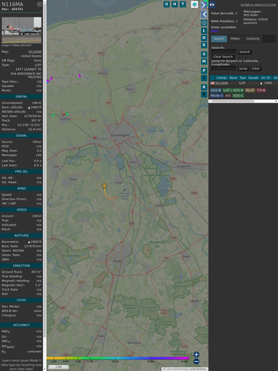Click the Clear Search button
This screenshot has height=371, width=278.
click(x=223, y=56)
